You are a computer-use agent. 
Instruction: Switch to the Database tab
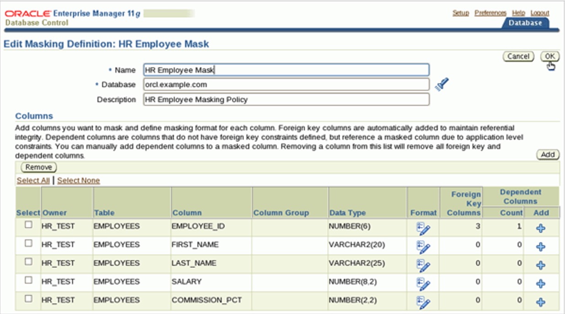point(525,23)
